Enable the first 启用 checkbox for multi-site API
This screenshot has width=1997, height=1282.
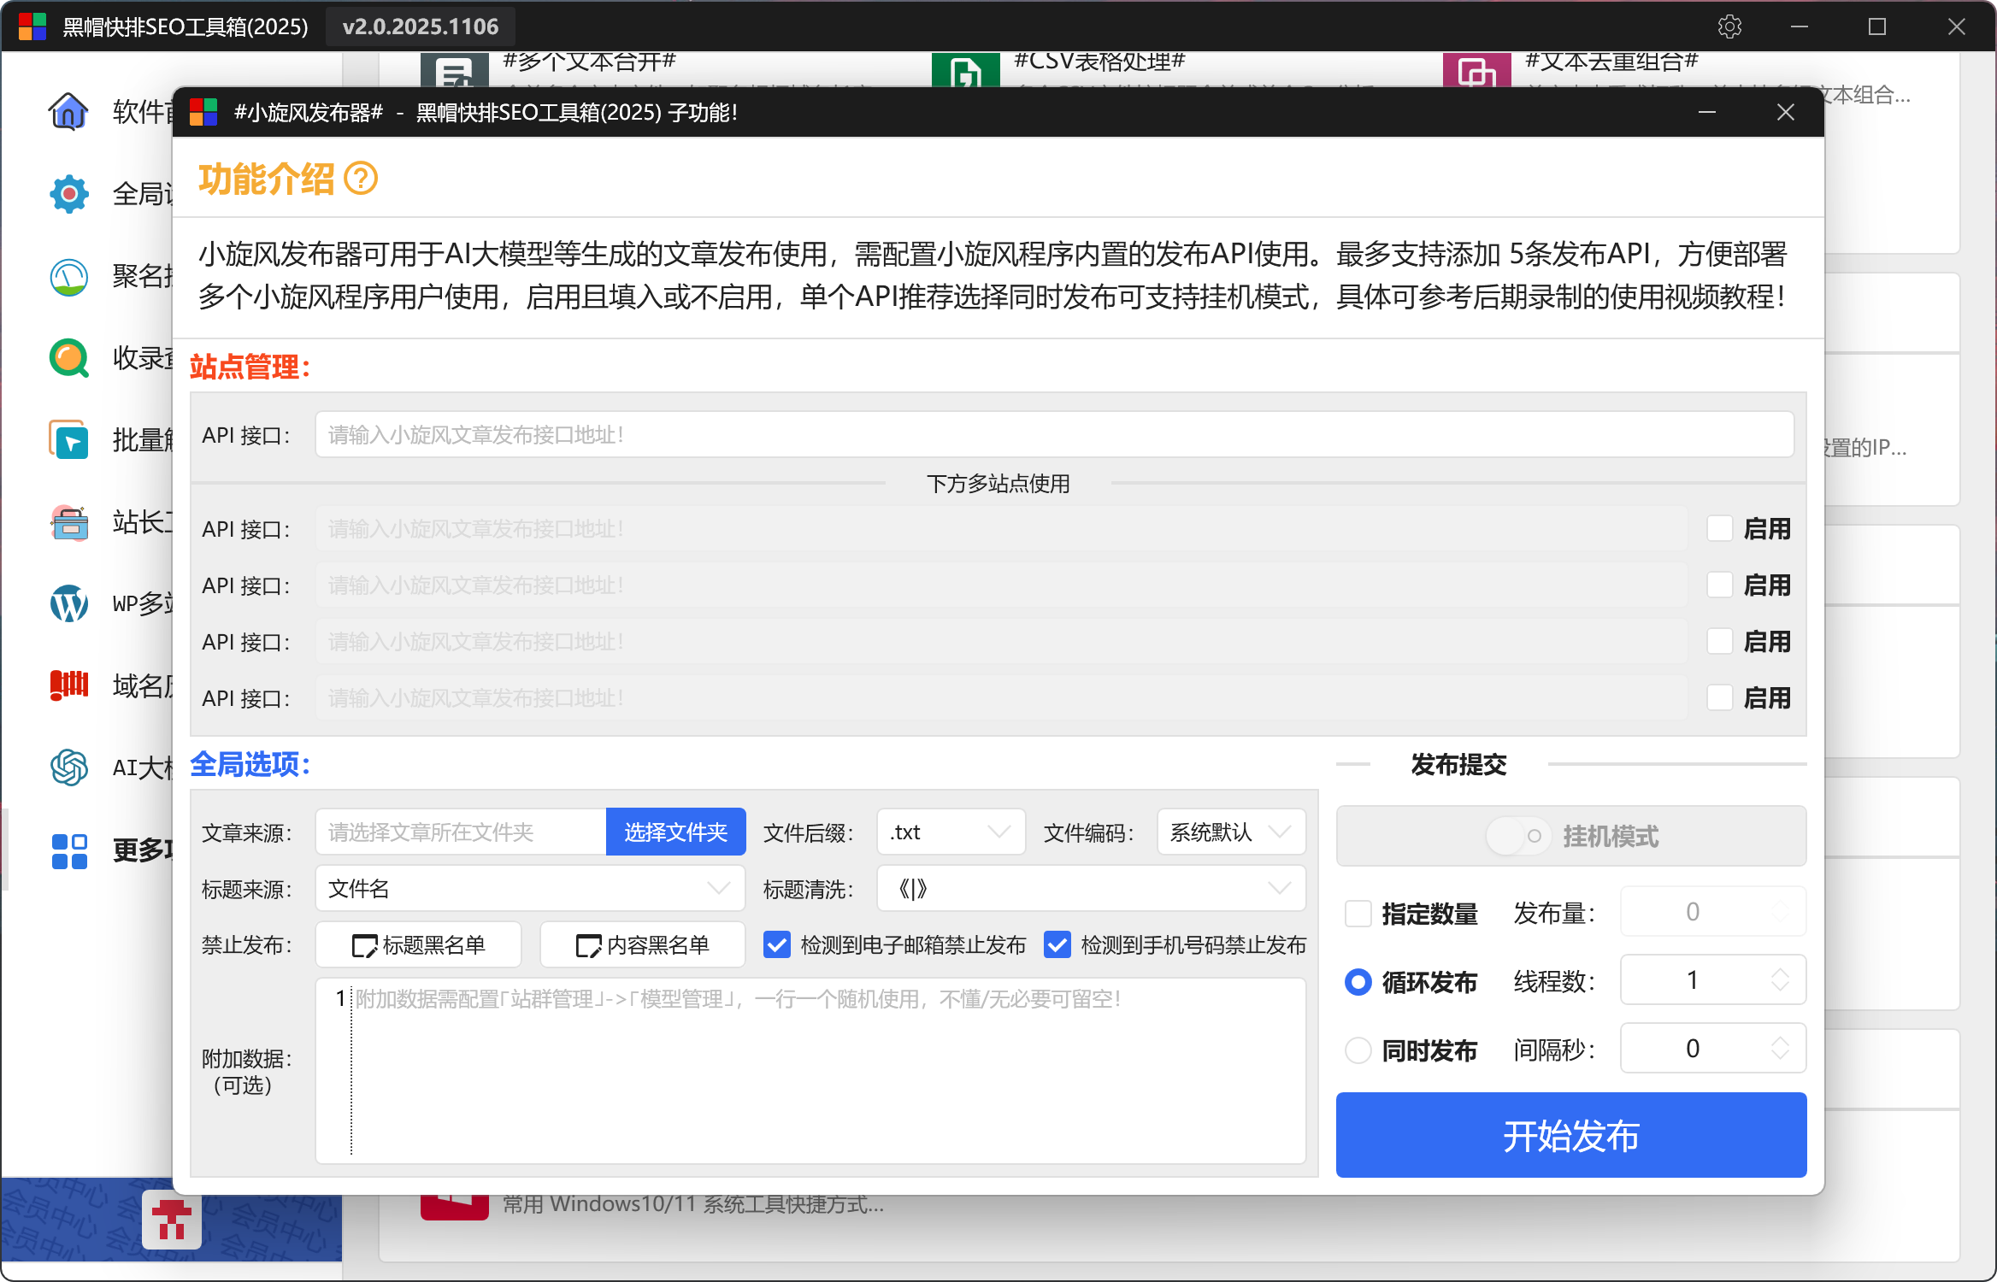1719,528
